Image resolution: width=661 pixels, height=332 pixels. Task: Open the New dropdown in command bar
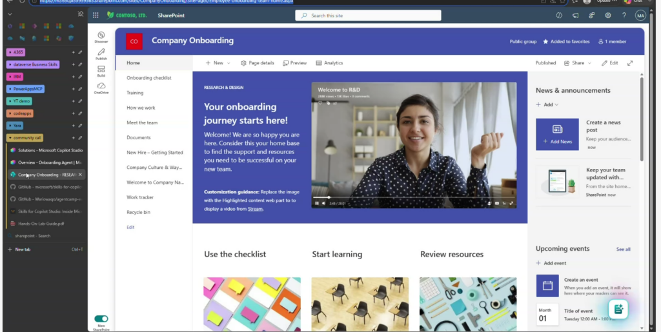click(x=218, y=63)
